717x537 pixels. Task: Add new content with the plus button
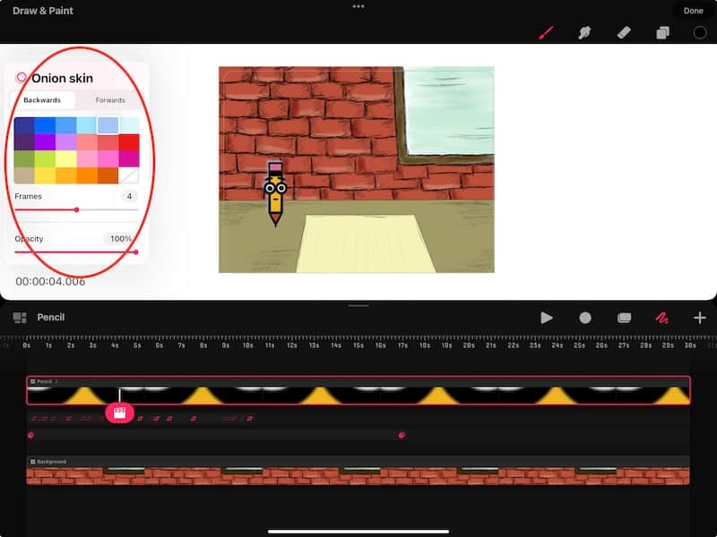(x=700, y=317)
